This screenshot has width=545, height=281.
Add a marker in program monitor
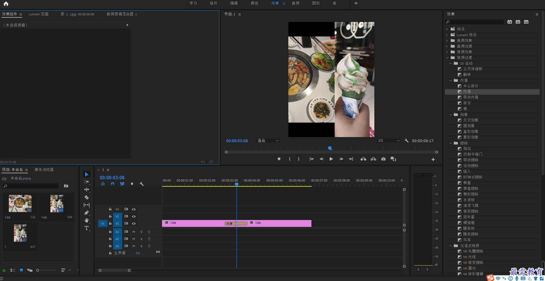click(279, 159)
